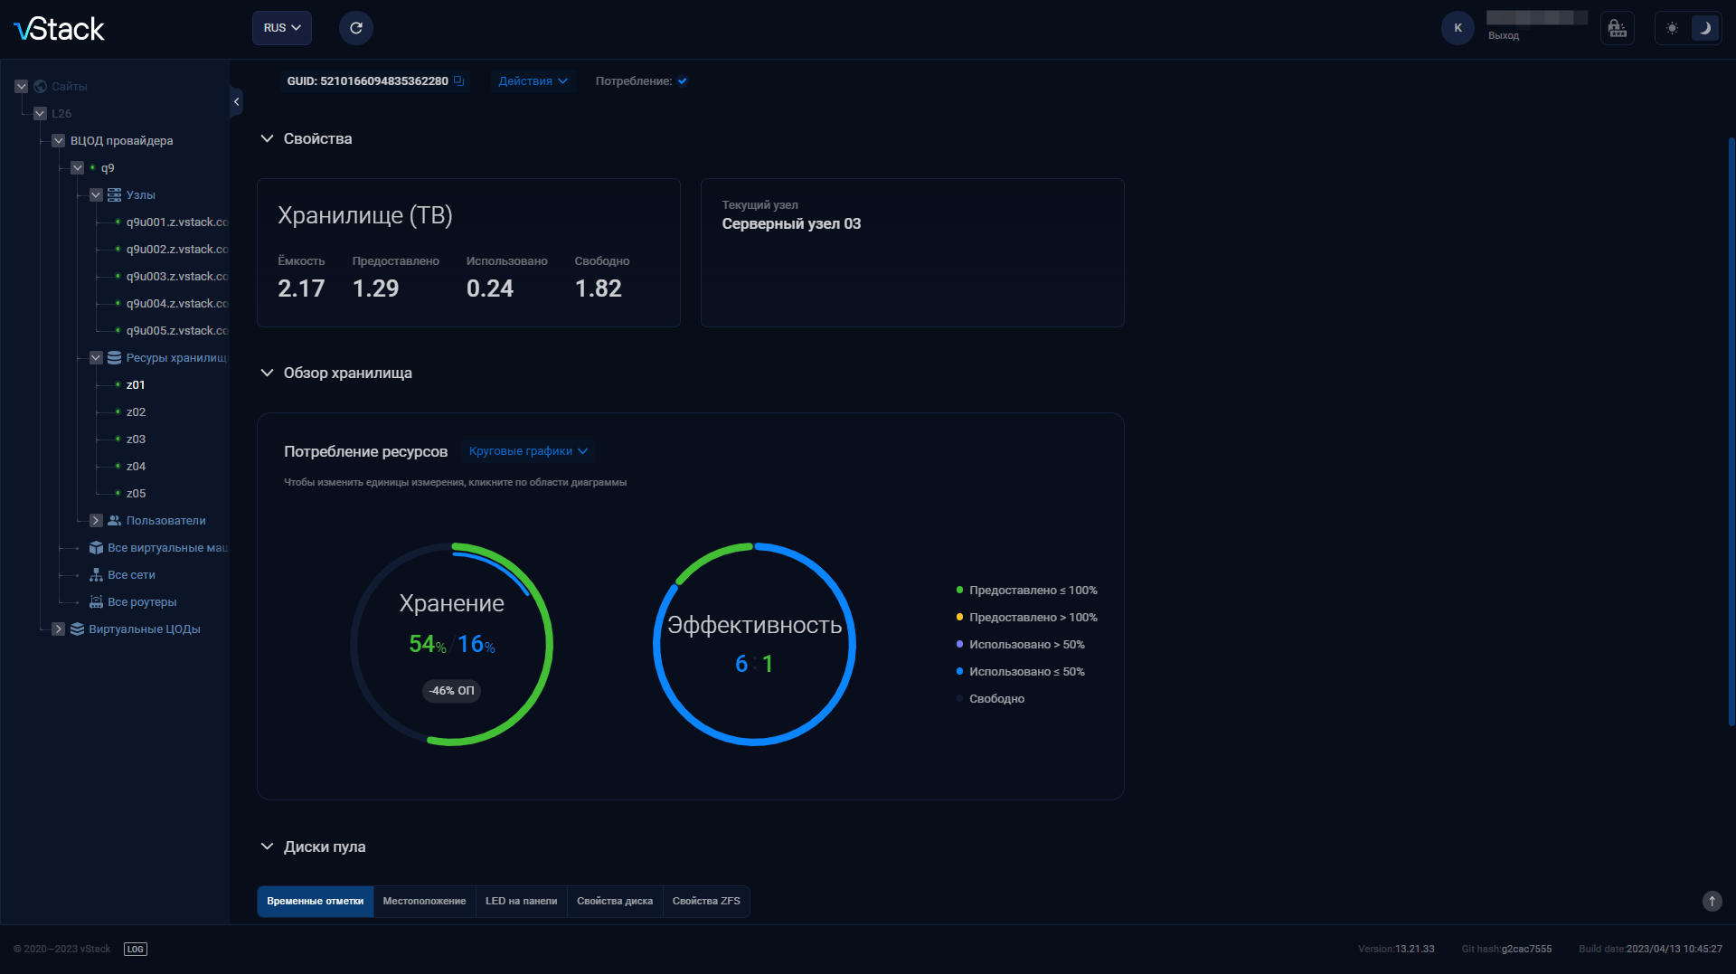This screenshot has width=1736, height=974.
Task: Open Пользователи via the users icon
Action: 114,520
